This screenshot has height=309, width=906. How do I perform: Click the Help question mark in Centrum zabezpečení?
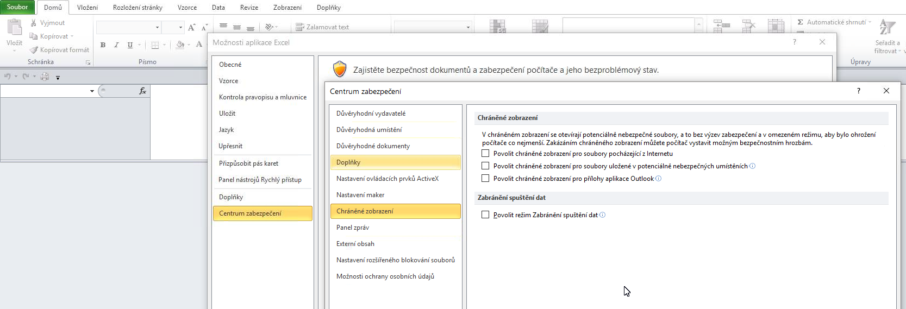(859, 91)
